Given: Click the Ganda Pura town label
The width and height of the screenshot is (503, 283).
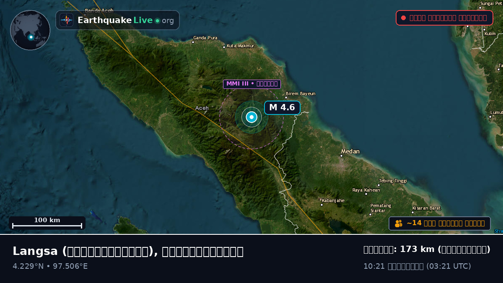Looking at the screenshot, I should [x=205, y=38].
